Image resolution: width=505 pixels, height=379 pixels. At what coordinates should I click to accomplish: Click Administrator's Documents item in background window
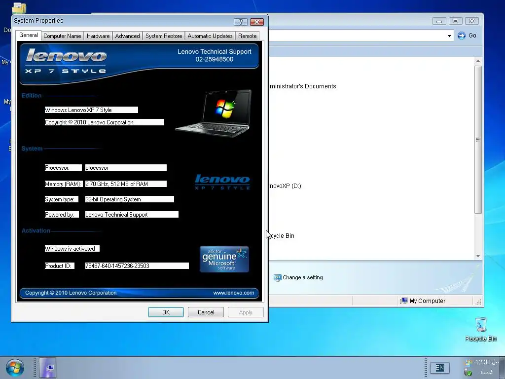tap(302, 86)
